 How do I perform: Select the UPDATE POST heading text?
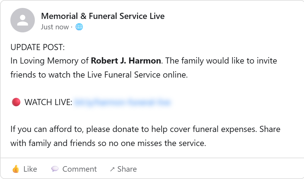point(37,47)
